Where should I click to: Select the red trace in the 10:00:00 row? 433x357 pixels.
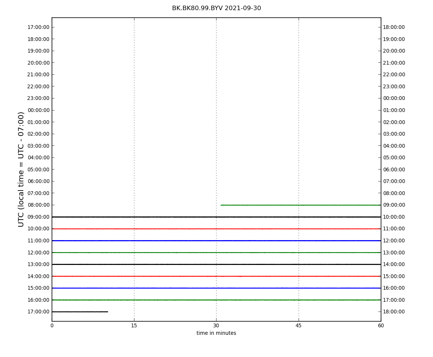tap(216, 229)
